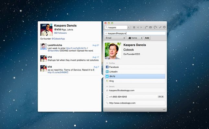209x129 pixels.
Task: Open the home label dropdown
Action: 135,38
